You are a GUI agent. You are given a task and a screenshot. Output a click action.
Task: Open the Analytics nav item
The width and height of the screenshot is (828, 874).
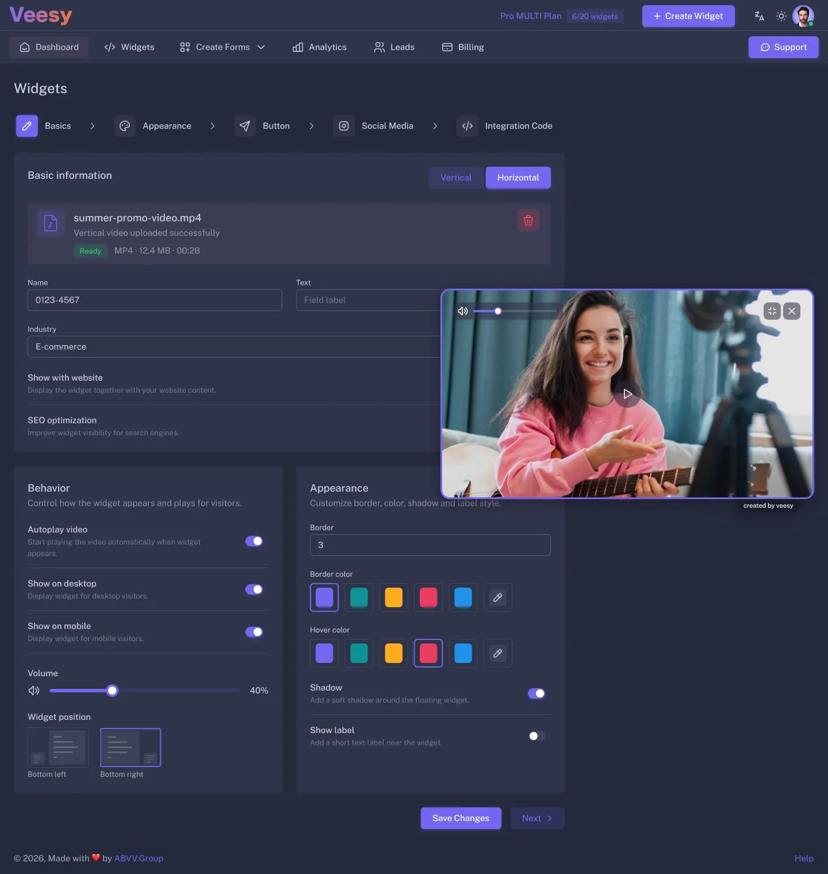[x=320, y=47]
